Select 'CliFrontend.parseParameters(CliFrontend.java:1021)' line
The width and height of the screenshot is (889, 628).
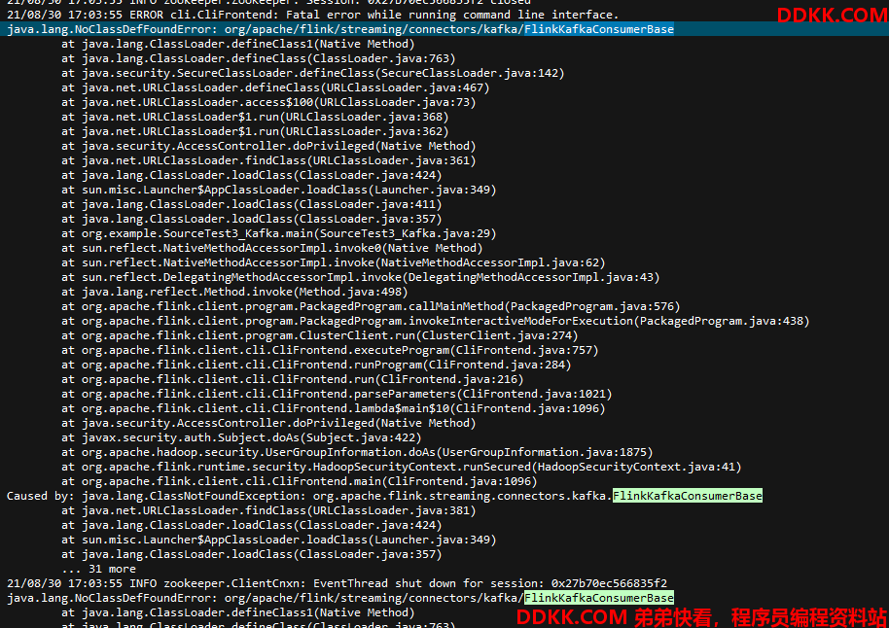[x=337, y=395]
